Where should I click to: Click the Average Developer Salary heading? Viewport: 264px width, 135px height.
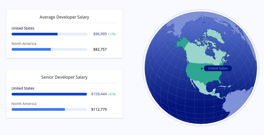64,17
